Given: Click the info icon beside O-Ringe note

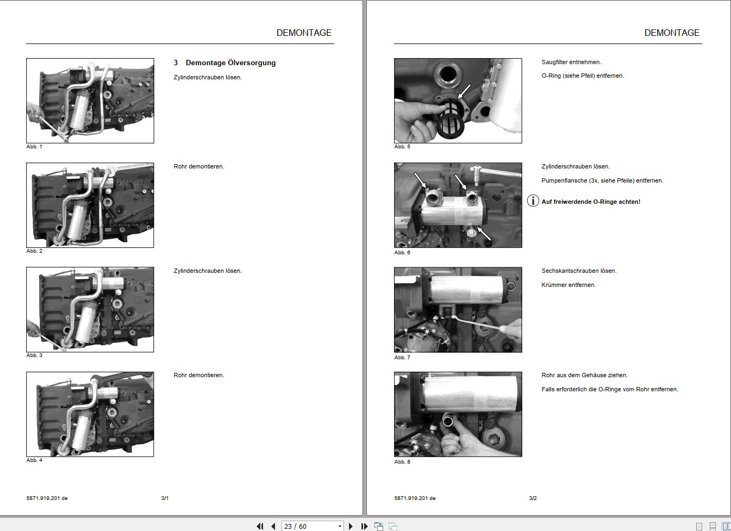Looking at the screenshot, I should point(533,201).
